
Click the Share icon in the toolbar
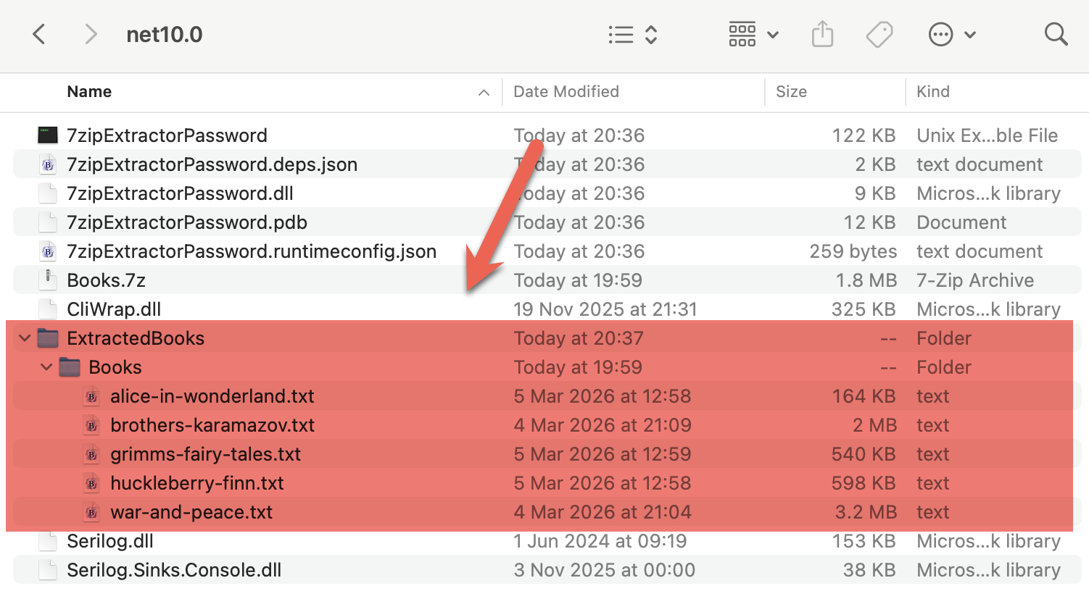[822, 33]
